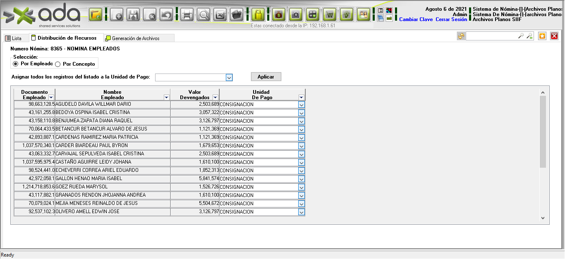Viewport: 565px width, 259px height.
Task: Select the Por Concepto radio button
Action: pos(58,64)
